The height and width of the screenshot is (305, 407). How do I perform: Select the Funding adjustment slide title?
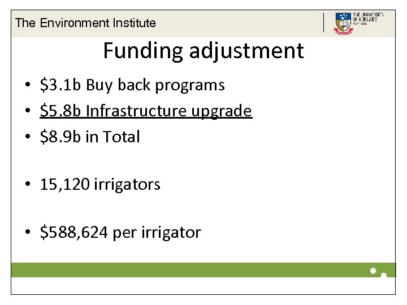pos(203,51)
